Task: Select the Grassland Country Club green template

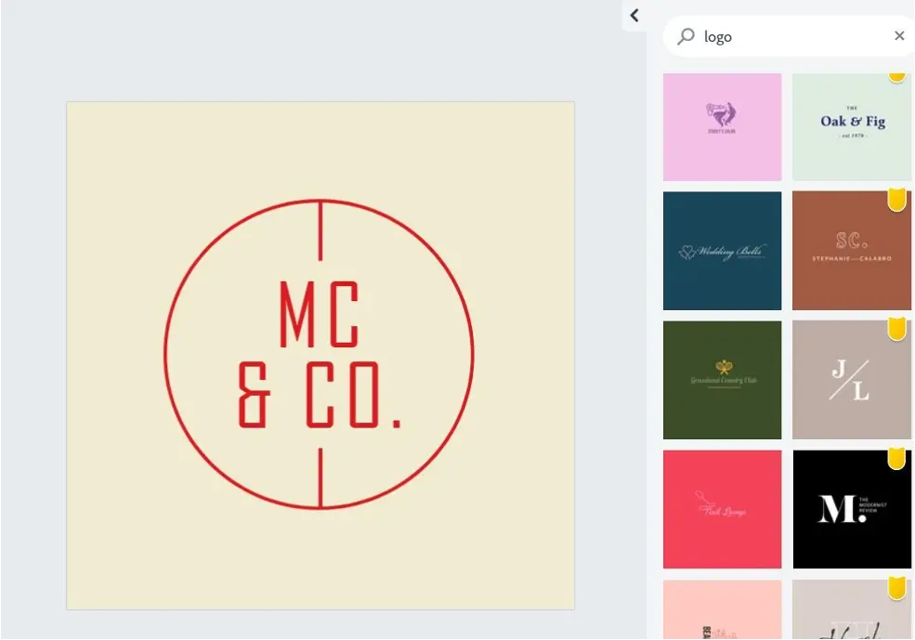Action: pos(723,379)
